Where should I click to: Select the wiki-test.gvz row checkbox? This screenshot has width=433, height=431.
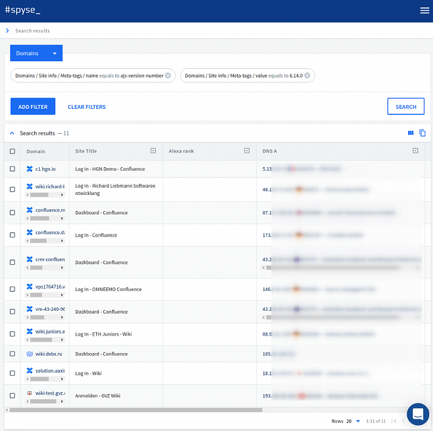[12, 396]
